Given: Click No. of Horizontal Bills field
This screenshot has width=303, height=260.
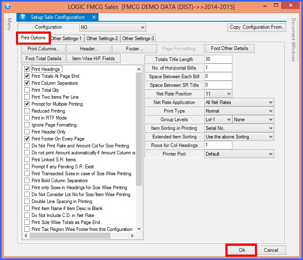Looking at the screenshot, I should coord(218,68).
